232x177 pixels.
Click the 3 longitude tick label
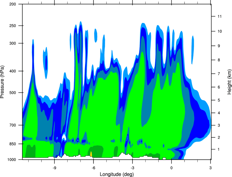pyautogui.click(x=210, y=168)
